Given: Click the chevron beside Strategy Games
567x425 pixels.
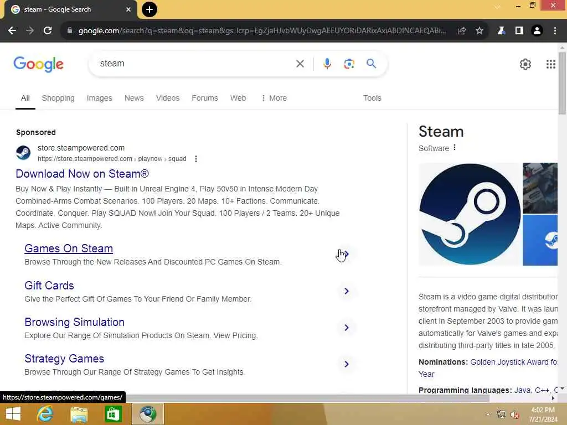Looking at the screenshot, I should 347,364.
